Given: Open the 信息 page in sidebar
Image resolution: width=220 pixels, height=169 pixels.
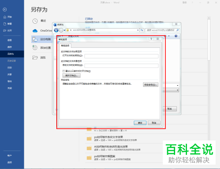Looking at the screenshot, I should click(10, 40).
